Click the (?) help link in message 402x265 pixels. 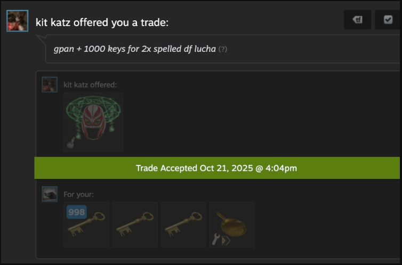pyautogui.click(x=222, y=49)
